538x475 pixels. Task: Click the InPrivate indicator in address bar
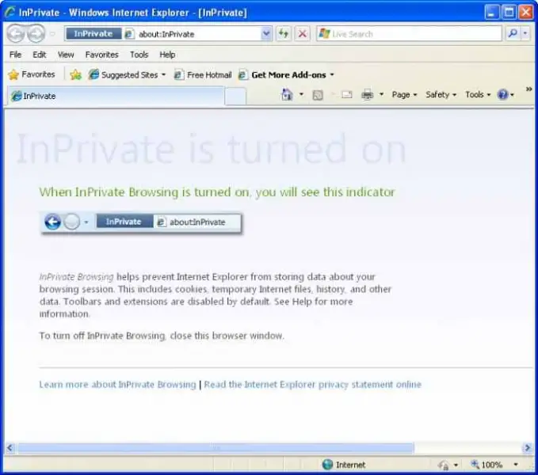click(x=93, y=33)
